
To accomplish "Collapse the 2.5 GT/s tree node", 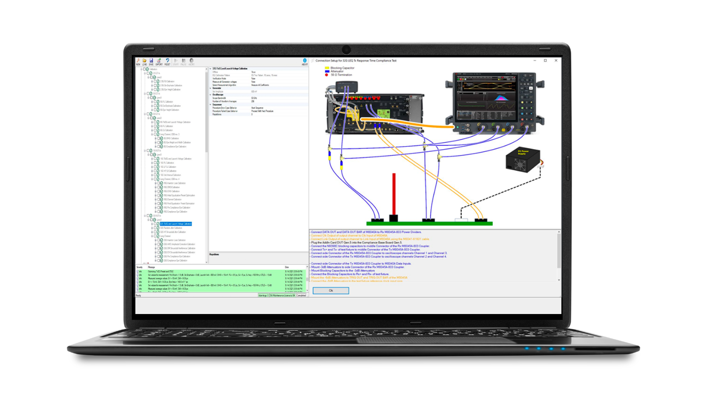I will tap(145, 73).
